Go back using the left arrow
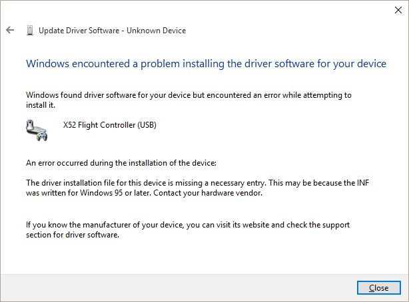Image resolution: width=409 pixels, height=302 pixels. (x=10, y=30)
